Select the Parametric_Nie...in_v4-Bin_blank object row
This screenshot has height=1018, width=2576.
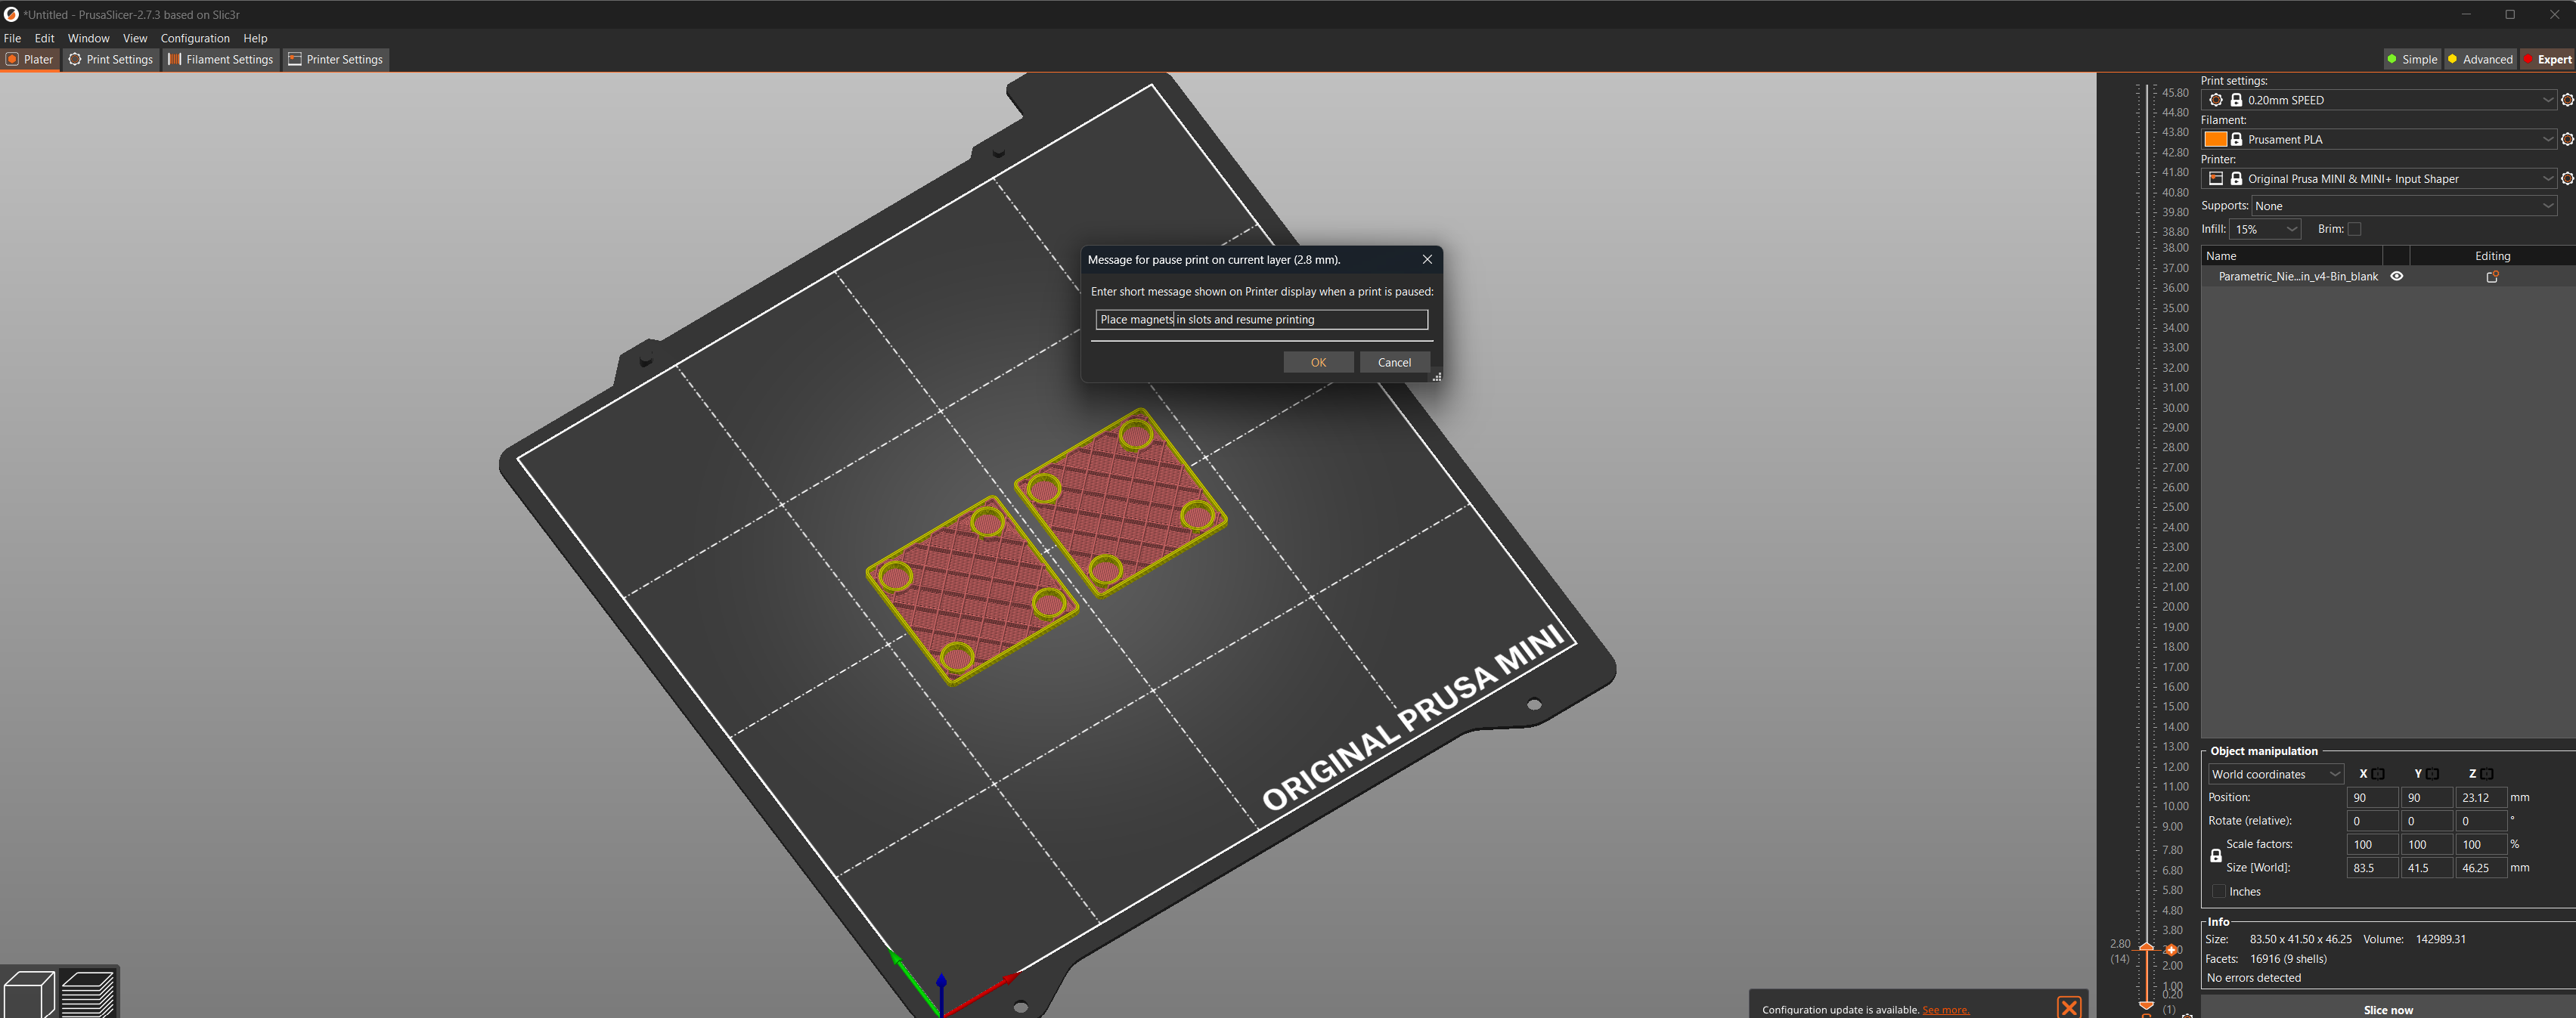[2388, 276]
